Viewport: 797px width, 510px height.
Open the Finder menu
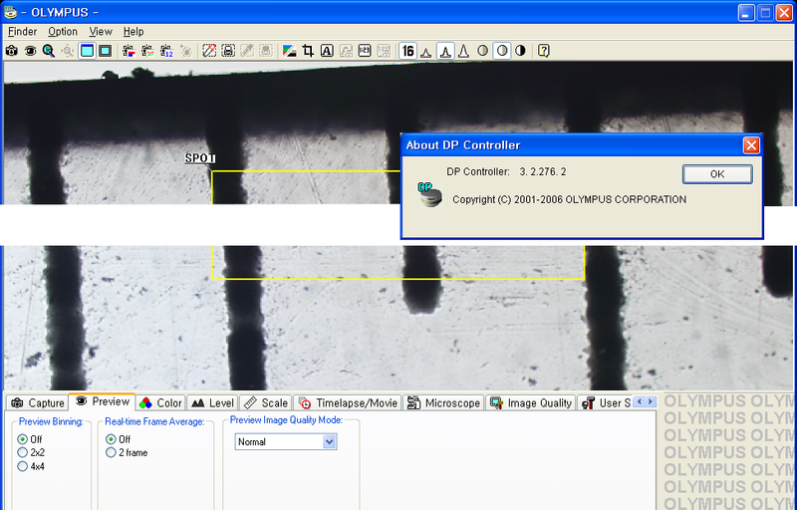point(22,32)
